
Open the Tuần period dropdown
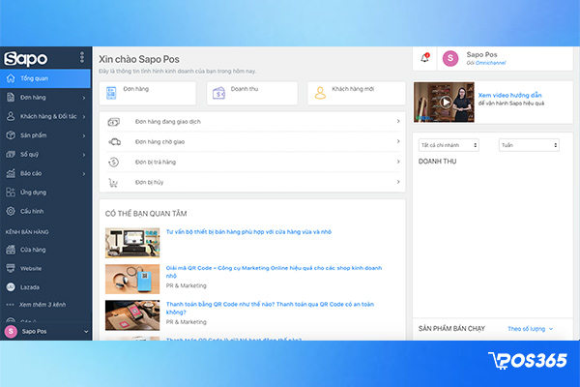point(529,145)
